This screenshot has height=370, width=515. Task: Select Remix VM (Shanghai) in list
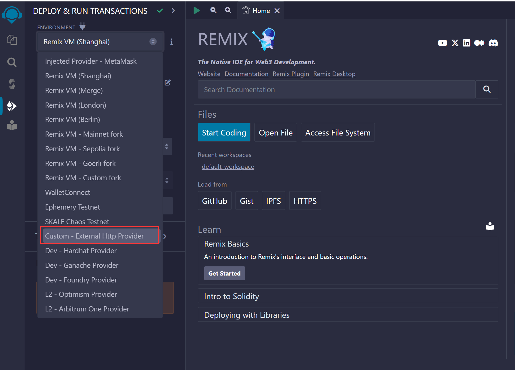[100, 76]
